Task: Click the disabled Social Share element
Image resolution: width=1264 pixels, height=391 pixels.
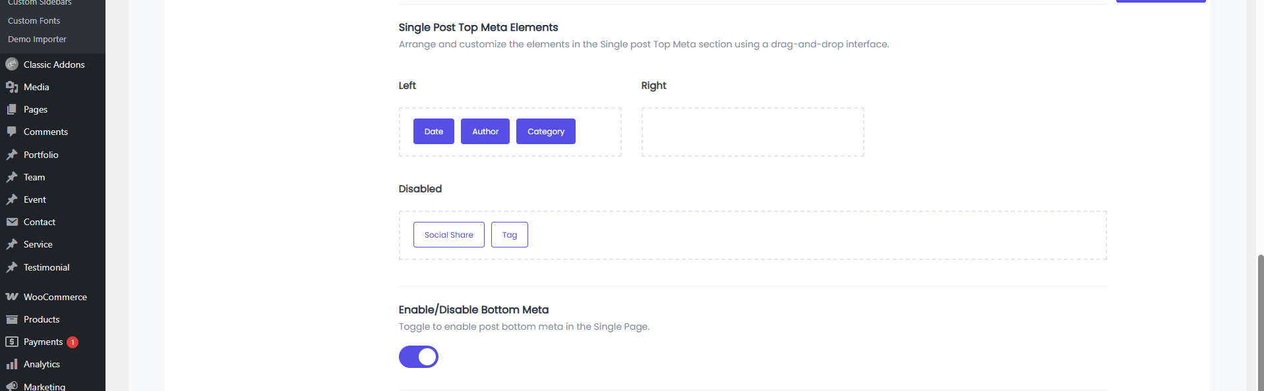Action: [x=449, y=234]
